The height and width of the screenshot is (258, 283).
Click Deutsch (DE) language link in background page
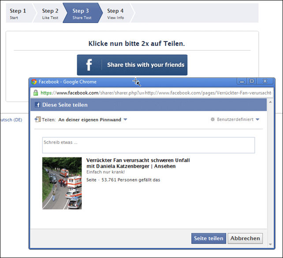11,120
